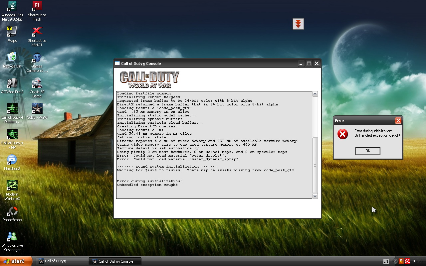The height and width of the screenshot is (266, 426).
Task: Click the 'Waiting for $init to finish' line
Action: click(207, 170)
